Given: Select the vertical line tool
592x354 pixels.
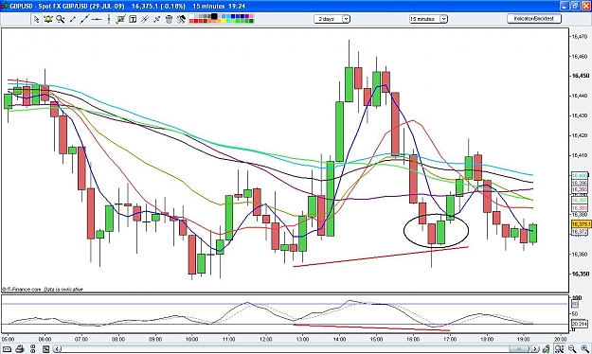Looking at the screenshot, I should (109, 19).
